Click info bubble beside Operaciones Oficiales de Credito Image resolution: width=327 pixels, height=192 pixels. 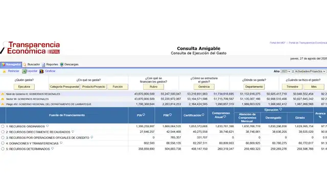[x=92, y=137]
